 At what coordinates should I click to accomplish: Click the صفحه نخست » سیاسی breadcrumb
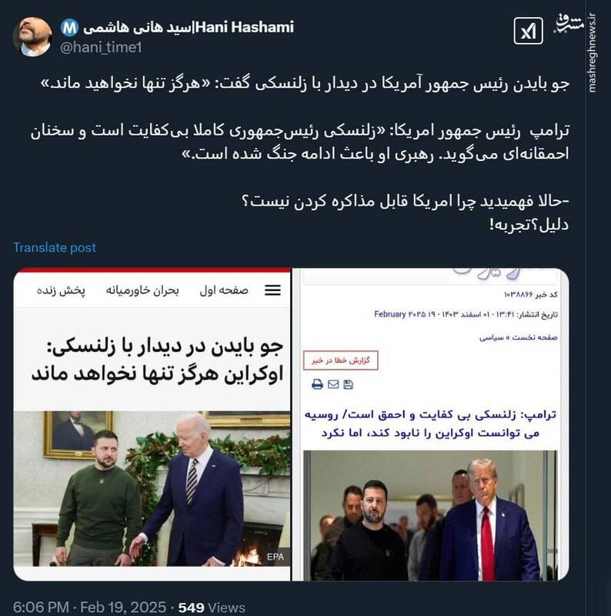[519, 337]
